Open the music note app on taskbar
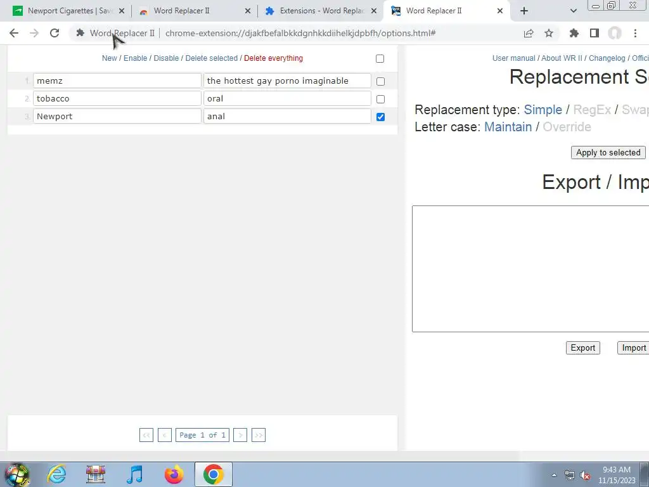Viewport: 649px width, 487px height. click(135, 474)
